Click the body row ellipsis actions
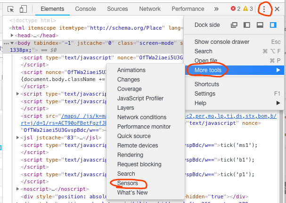Viewport: 286px width, 203px height. point(6,43)
